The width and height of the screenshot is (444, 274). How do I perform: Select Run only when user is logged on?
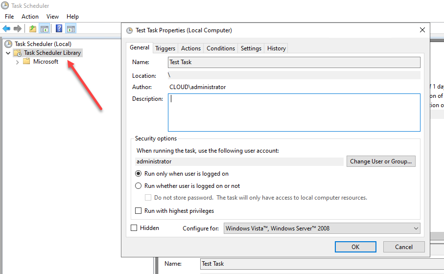click(x=138, y=174)
